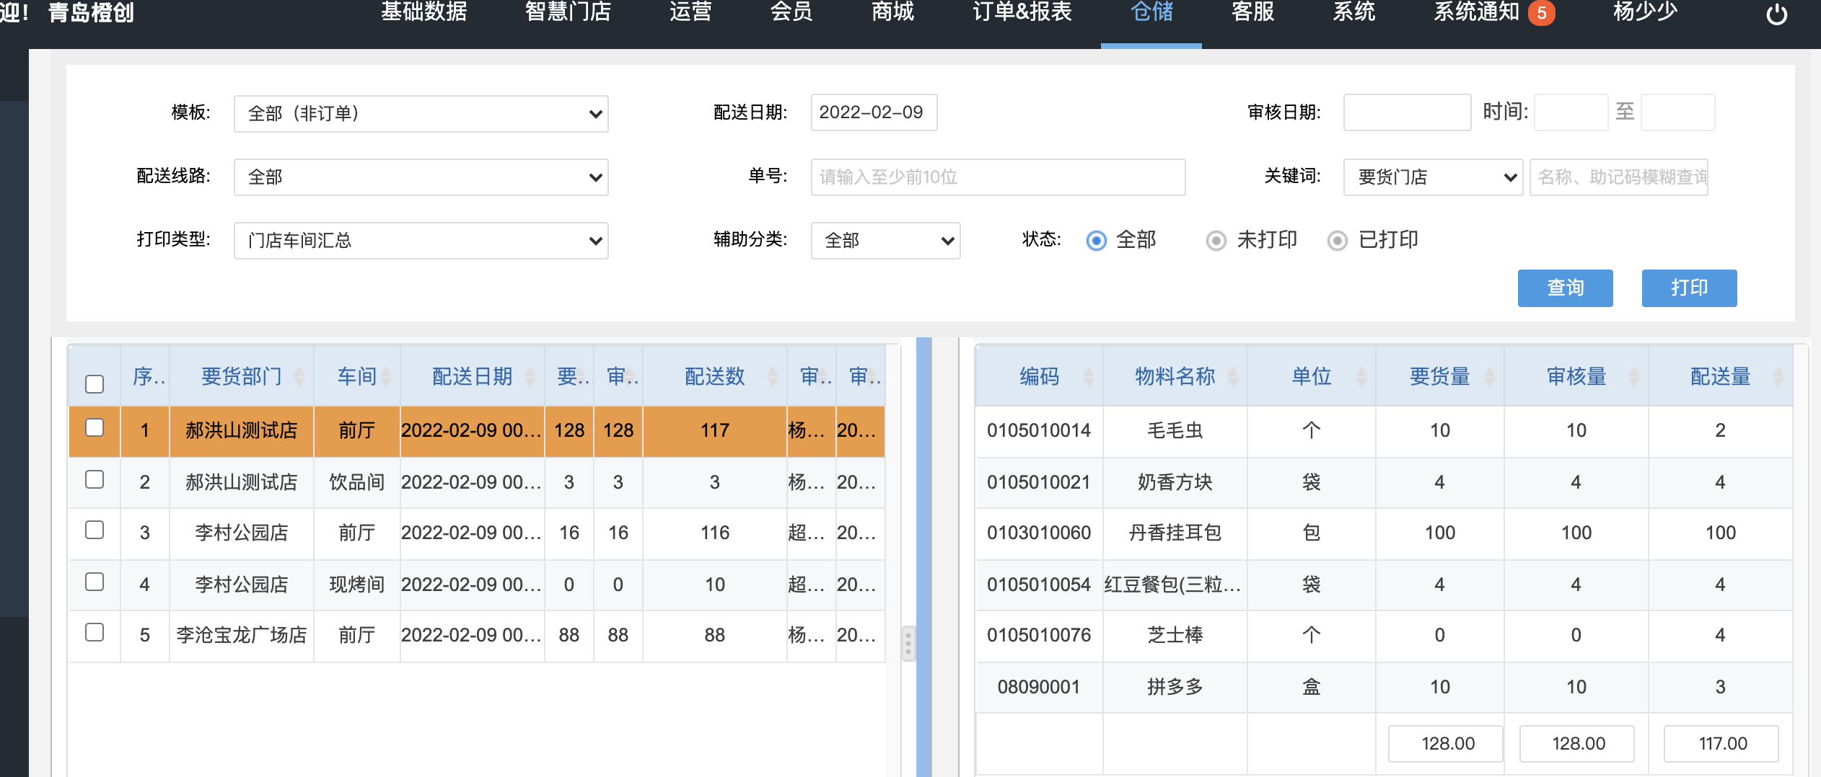
Task: Expand the 配送线路 dropdown
Action: [421, 177]
